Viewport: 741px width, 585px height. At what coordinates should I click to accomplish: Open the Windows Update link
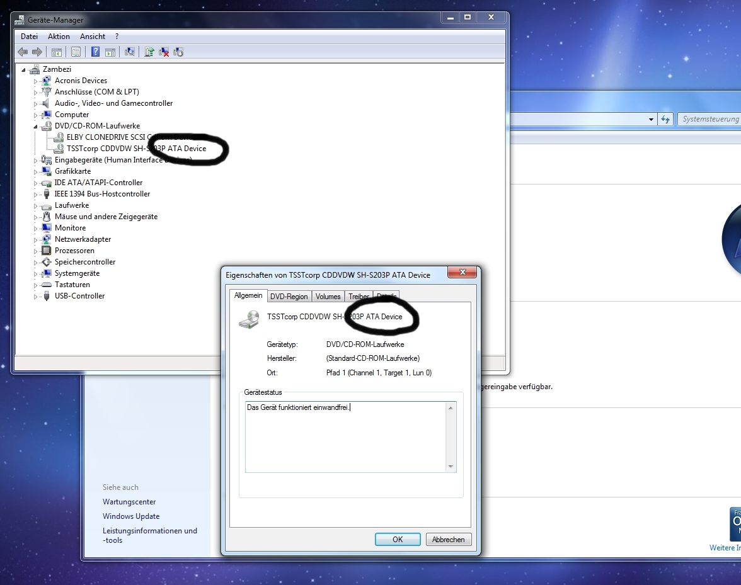[131, 516]
